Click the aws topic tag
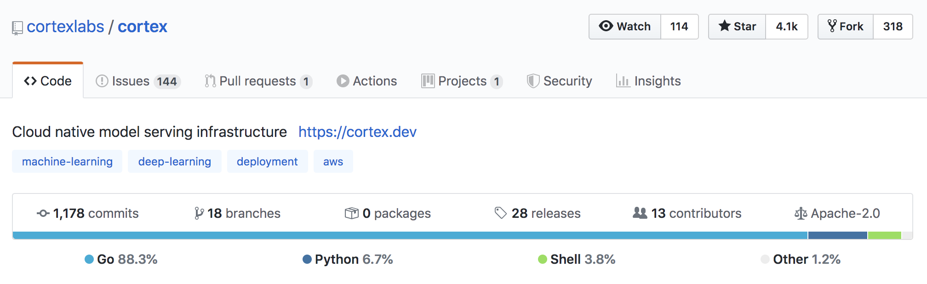The image size is (927, 284). (333, 162)
